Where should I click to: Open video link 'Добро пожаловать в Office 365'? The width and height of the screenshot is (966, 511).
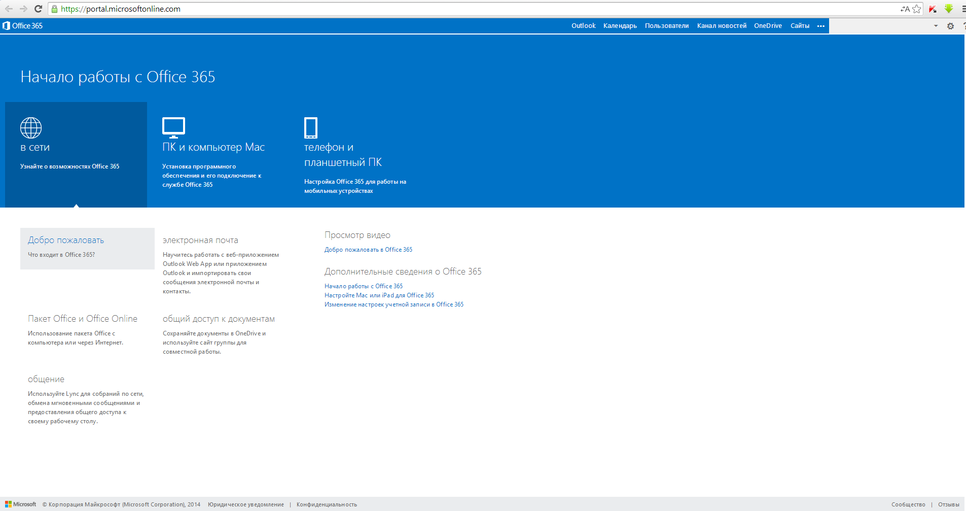(368, 250)
